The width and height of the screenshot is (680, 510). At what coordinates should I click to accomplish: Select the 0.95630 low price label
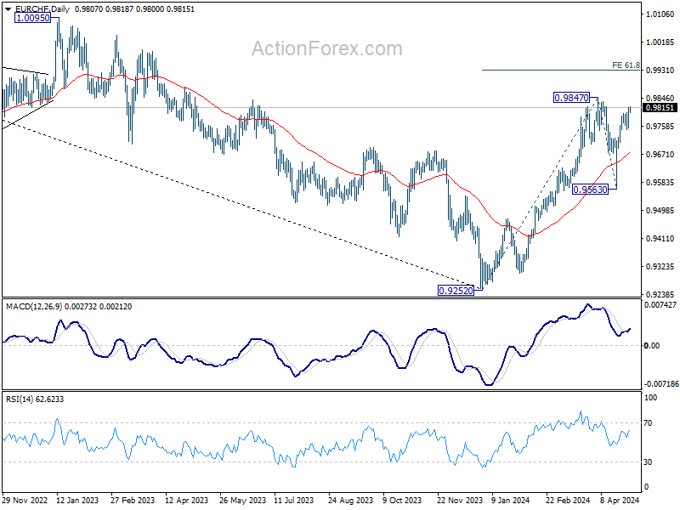click(590, 189)
